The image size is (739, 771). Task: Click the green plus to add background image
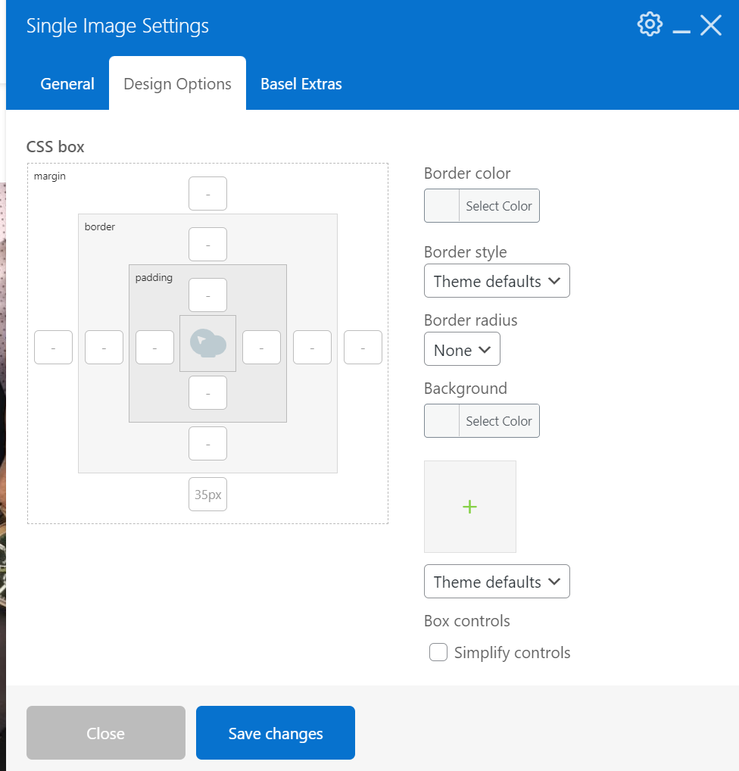[x=469, y=507]
